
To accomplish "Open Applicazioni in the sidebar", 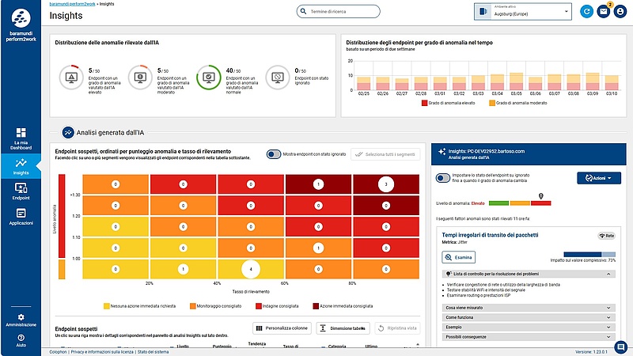I will pyautogui.click(x=21, y=216).
